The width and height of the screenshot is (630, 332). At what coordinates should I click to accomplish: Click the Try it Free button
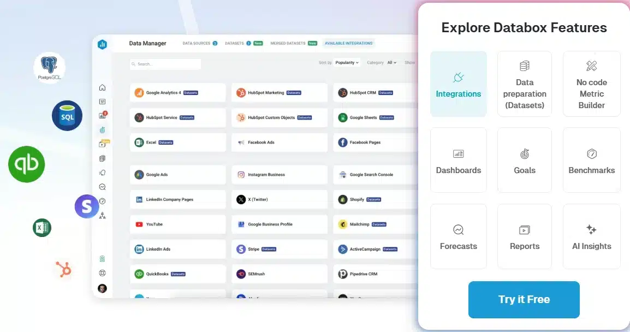coord(524,299)
